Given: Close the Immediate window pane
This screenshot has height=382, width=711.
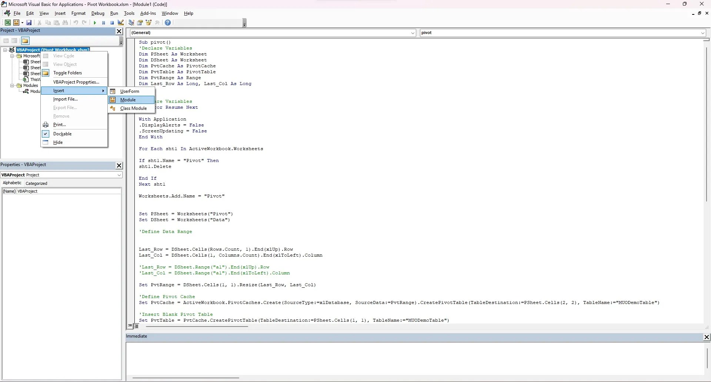Looking at the screenshot, I should pyautogui.click(x=707, y=337).
